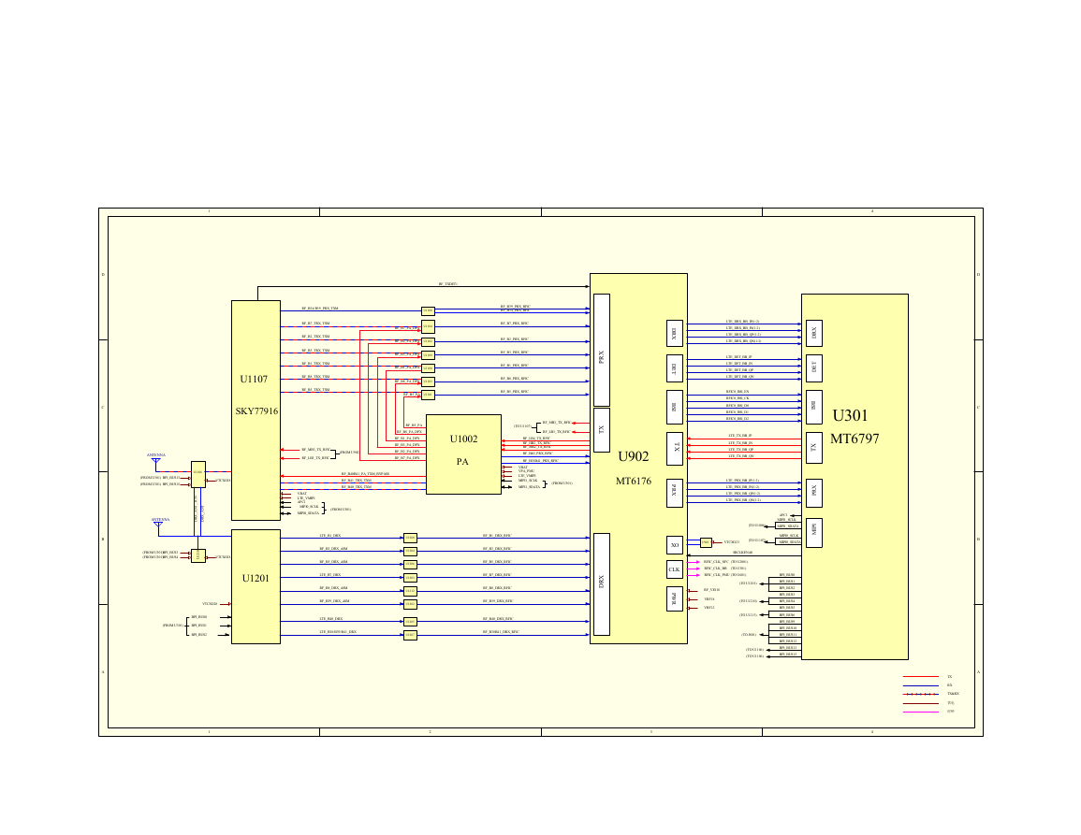The width and height of the screenshot is (1081, 835).
Task: Click the VRF12 power label
Action: 708,608
